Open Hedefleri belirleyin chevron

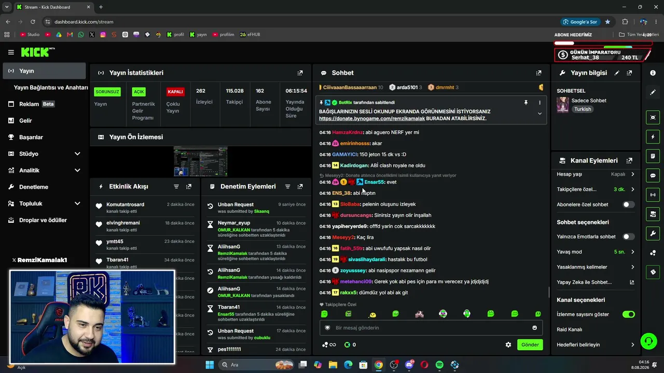(x=632, y=345)
